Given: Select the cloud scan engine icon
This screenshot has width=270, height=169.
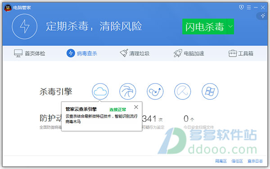Looking at the screenshot, I should (100, 91).
